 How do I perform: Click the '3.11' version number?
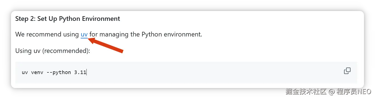pyautogui.click(x=80, y=73)
